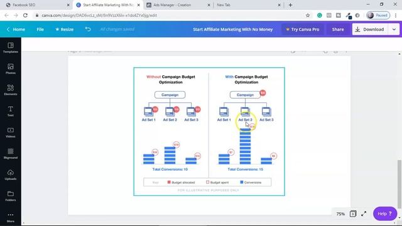The height and width of the screenshot is (226, 402).
Task: Close the Ads Manager tab
Action: coord(209,5)
